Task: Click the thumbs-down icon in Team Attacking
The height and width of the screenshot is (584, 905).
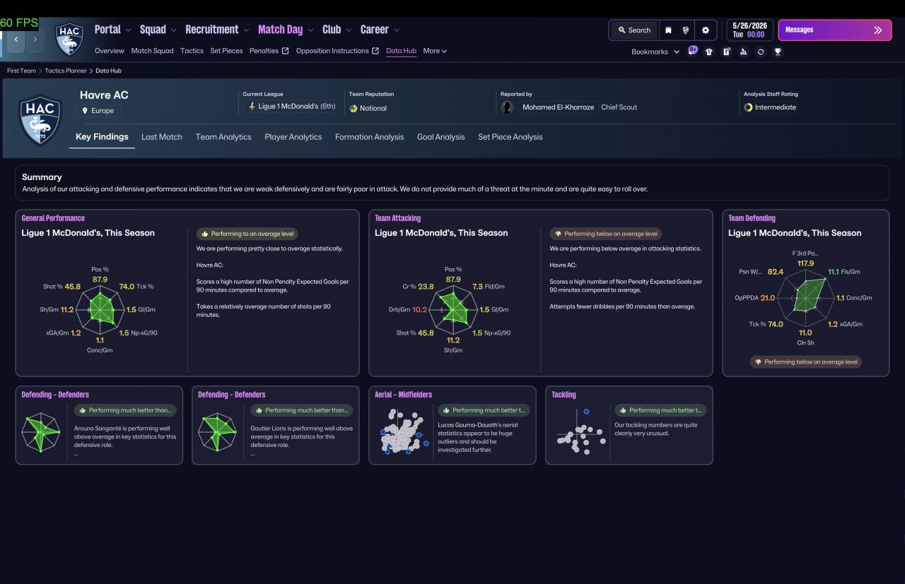Action: (x=558, y=234)
